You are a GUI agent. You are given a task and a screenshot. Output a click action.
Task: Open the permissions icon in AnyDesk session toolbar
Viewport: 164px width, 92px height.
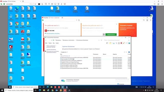[58, 4]
